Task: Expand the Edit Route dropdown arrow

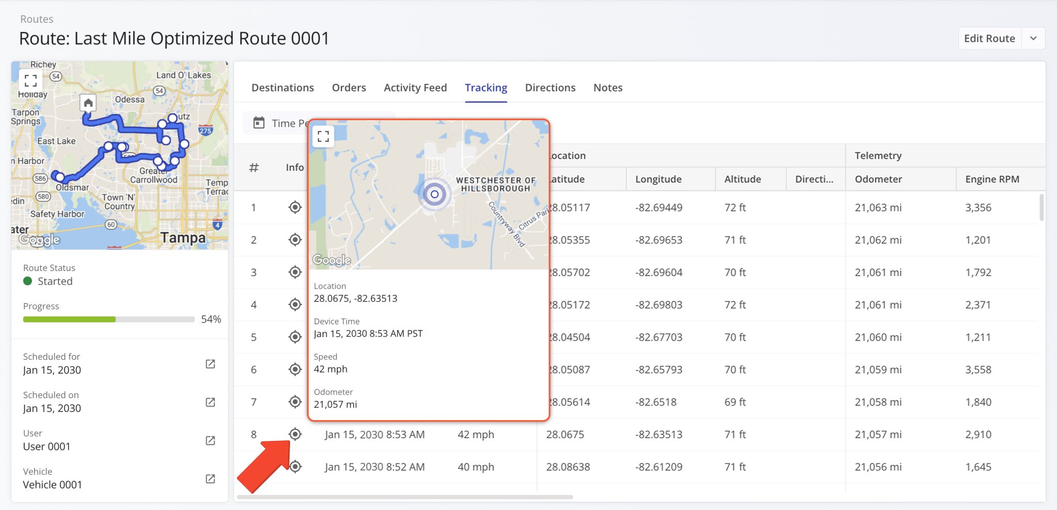Action: click(1033, 39)
